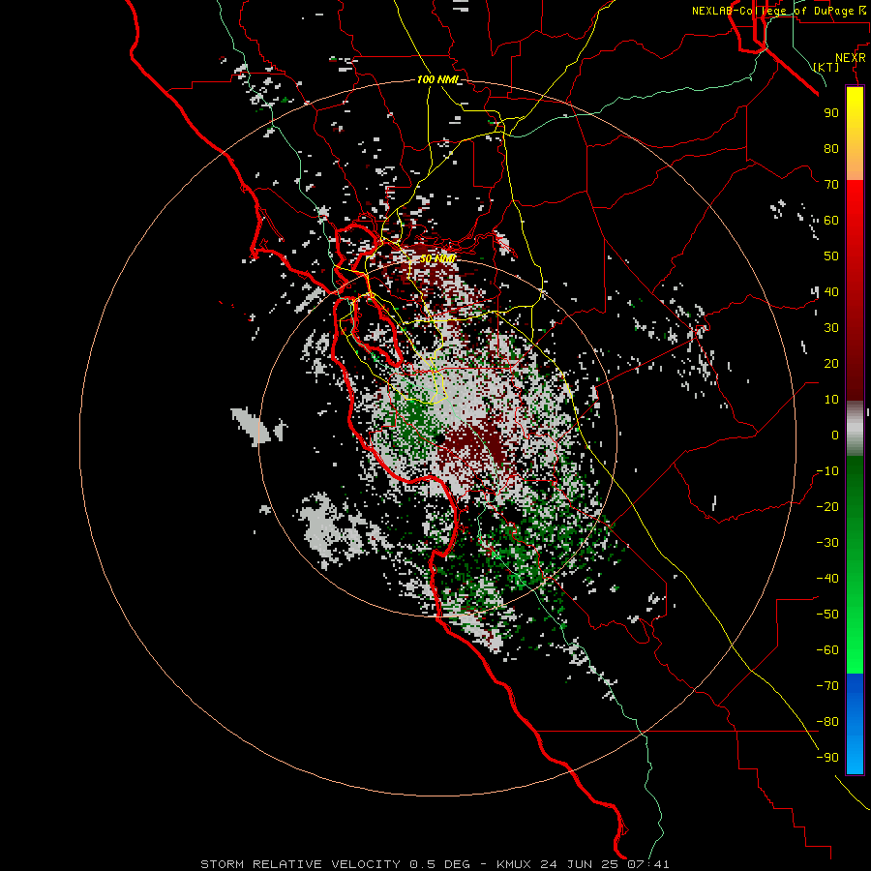Click the "-80" value on the velocity scale

pyautogui.click(x=827, y=722)
